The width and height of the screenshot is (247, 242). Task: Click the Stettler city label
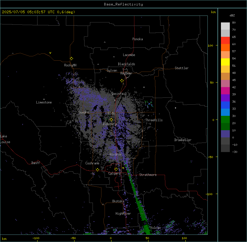tap(182, 68)
